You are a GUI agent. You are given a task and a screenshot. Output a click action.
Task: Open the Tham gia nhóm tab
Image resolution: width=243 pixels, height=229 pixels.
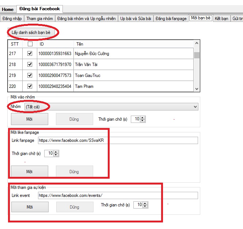tap(40, 19)
